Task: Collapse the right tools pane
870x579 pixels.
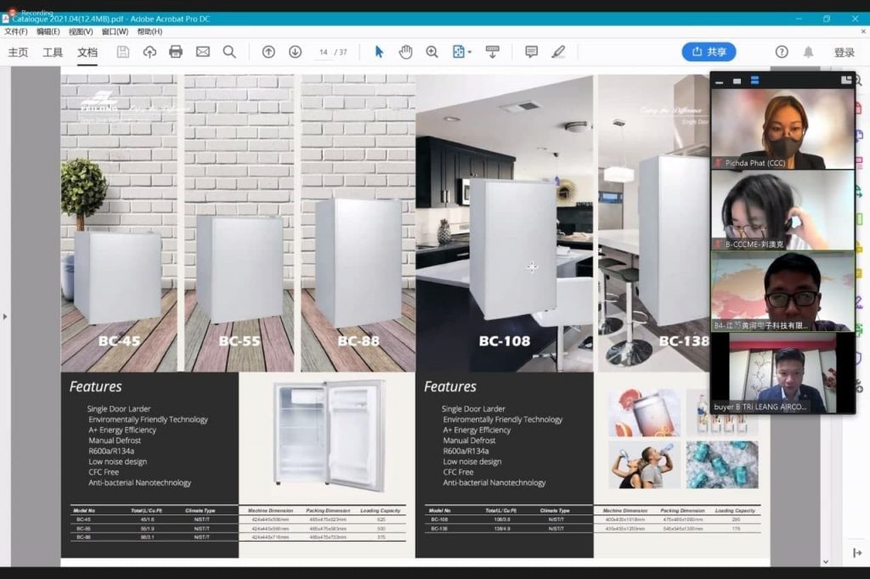Action: (857, 553)
